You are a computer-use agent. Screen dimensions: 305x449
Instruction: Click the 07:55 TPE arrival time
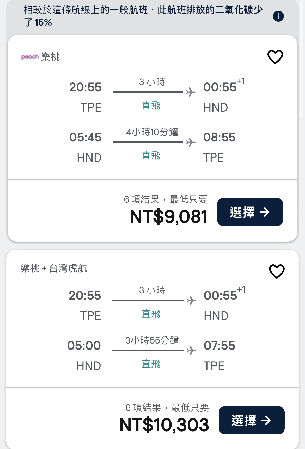(219, 346)
